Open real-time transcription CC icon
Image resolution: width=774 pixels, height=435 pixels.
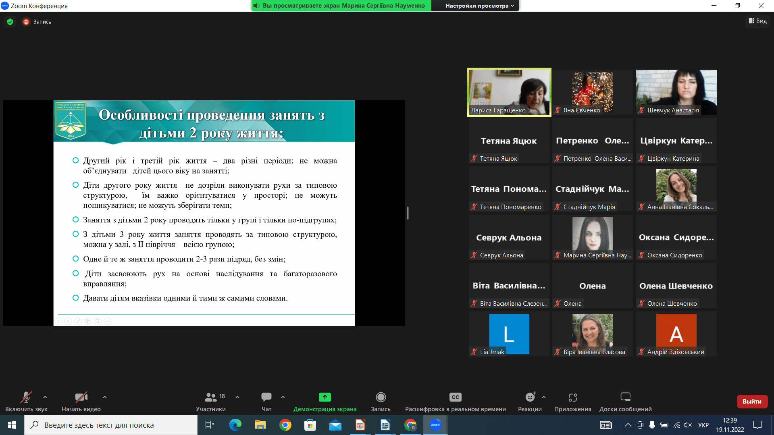click(455, 397)
